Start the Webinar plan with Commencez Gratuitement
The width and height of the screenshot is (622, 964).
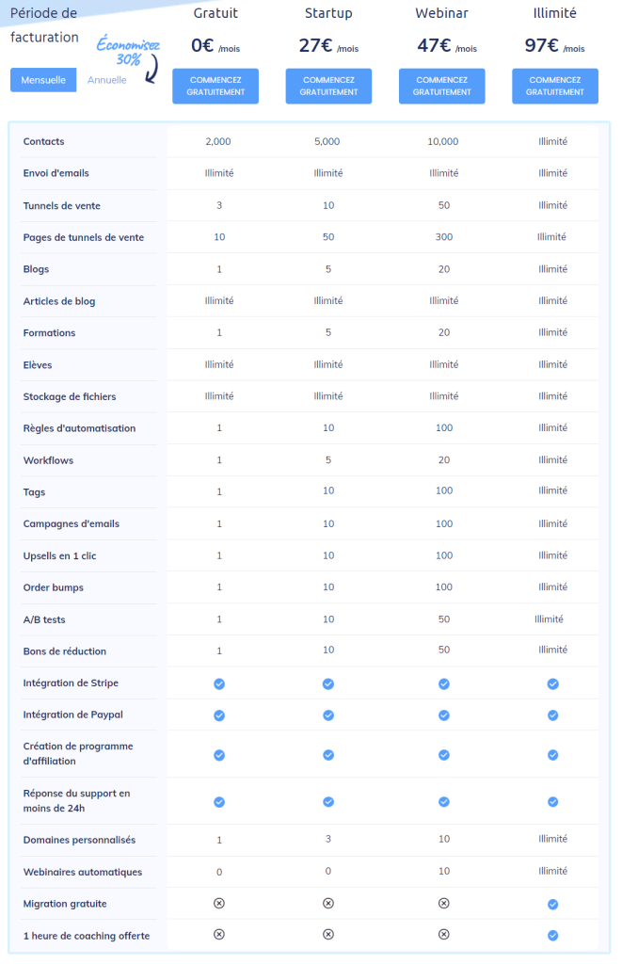point(441,86)
